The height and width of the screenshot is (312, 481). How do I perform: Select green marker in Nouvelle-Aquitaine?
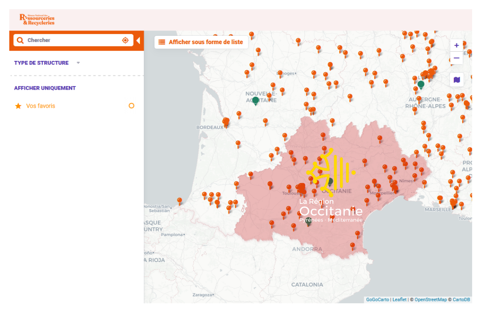click(256, 101)
